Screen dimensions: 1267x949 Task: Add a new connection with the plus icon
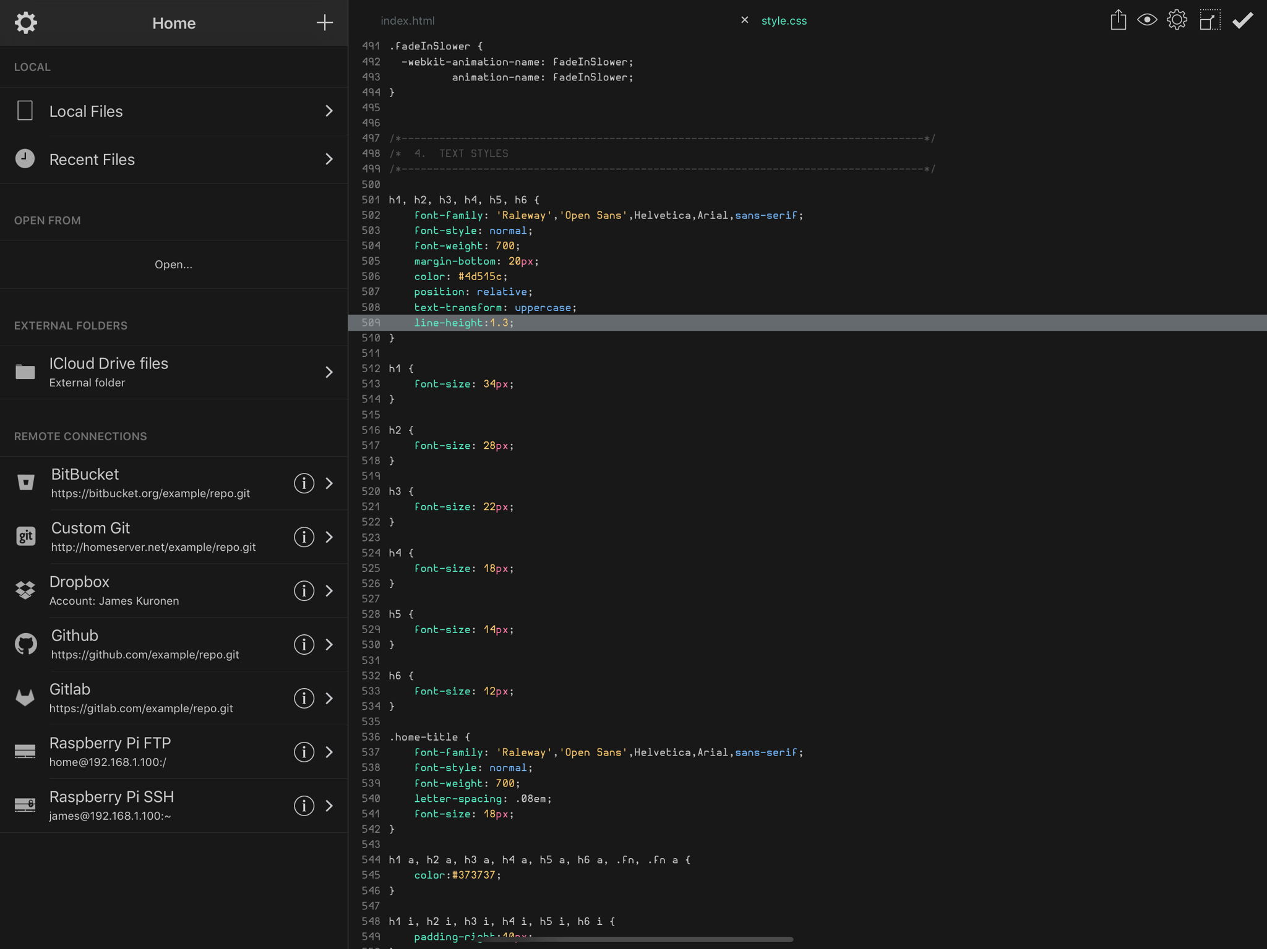click(x=324, y=23)
